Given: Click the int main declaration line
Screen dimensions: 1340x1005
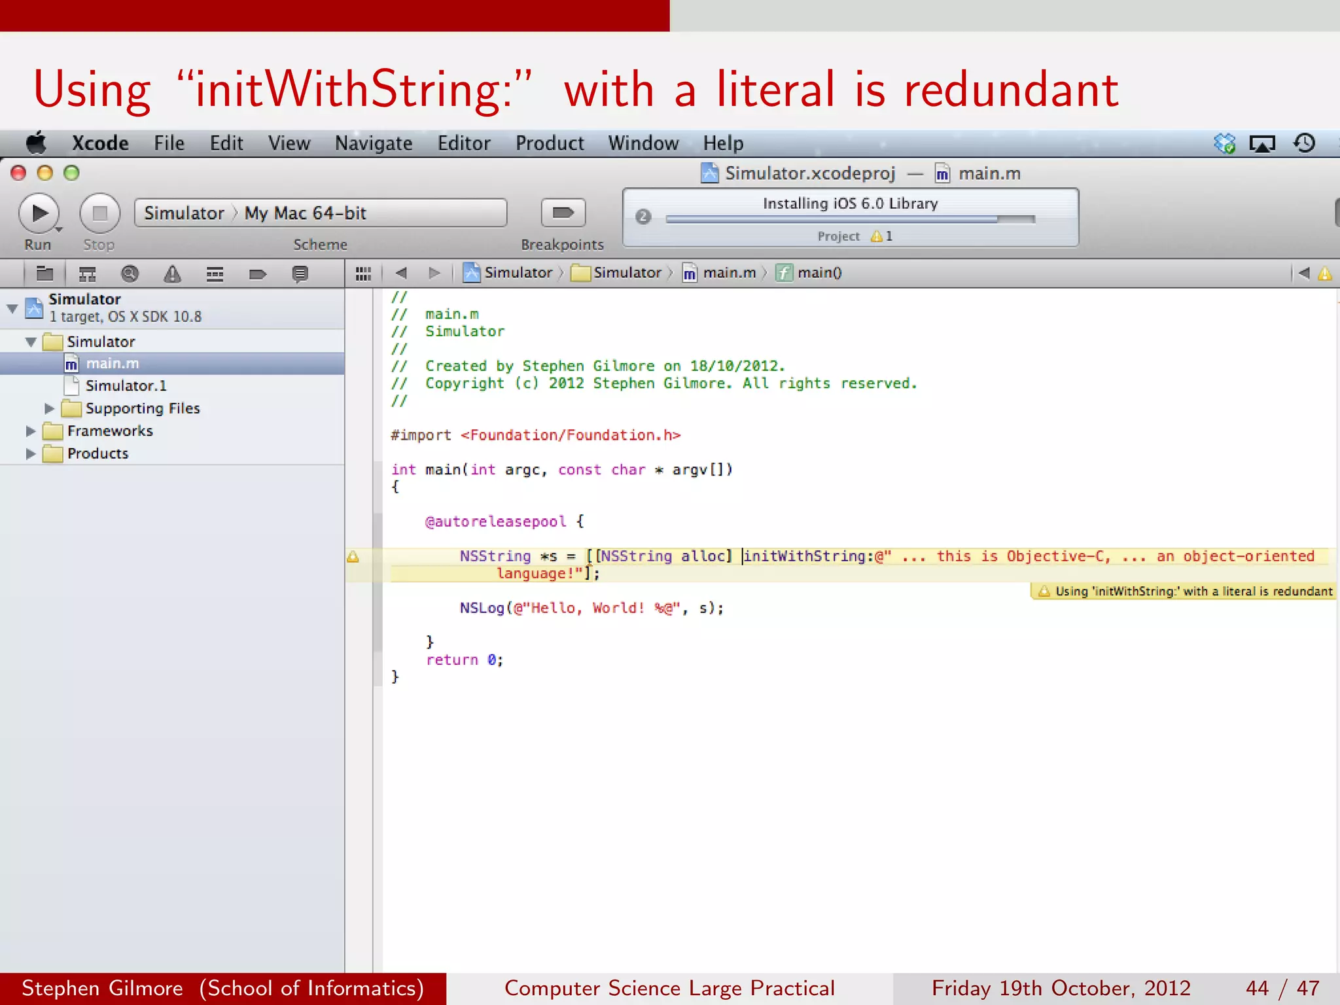Looking at the screenshot, I should coord(561,470).
